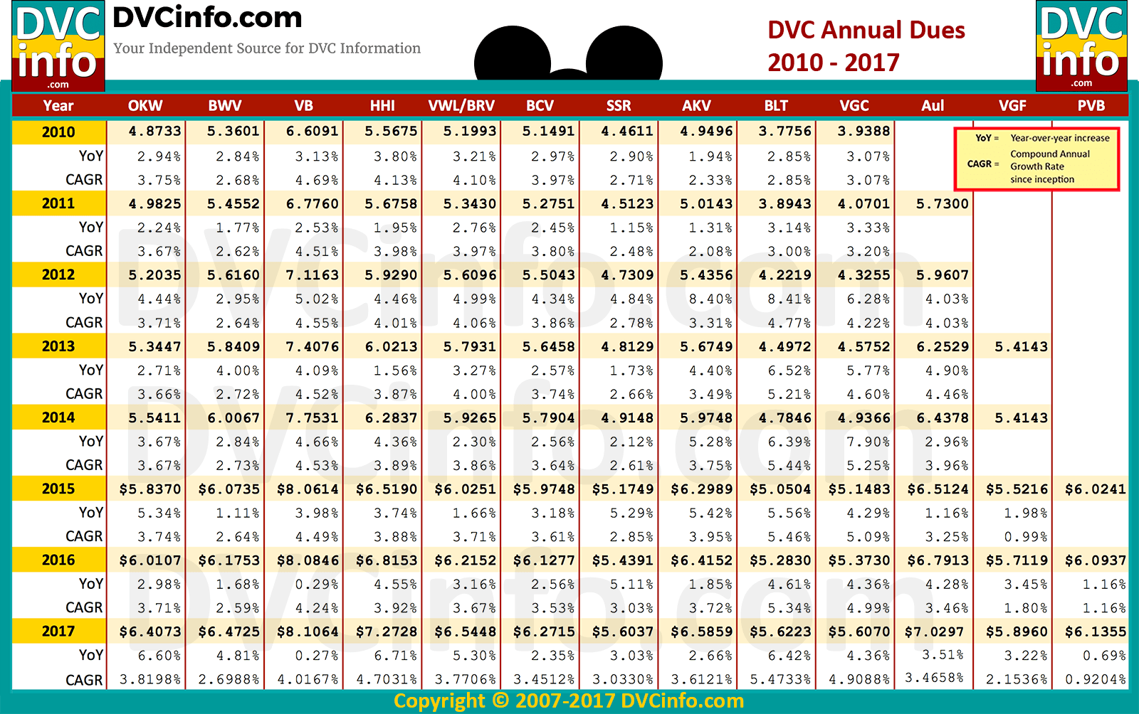This screenshot has width=1139, height=714.
Task: Click the OKW 2010 value 4.8733
Action: click(154, 132)
